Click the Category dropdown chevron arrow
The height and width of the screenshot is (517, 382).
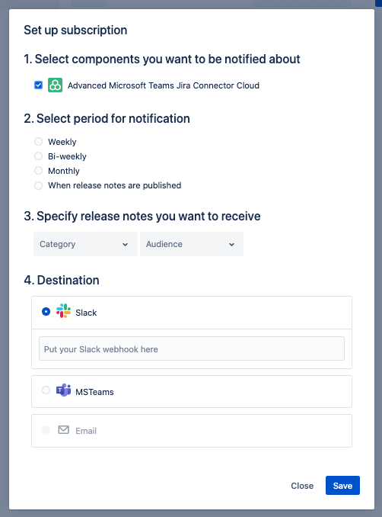(125, 244)
